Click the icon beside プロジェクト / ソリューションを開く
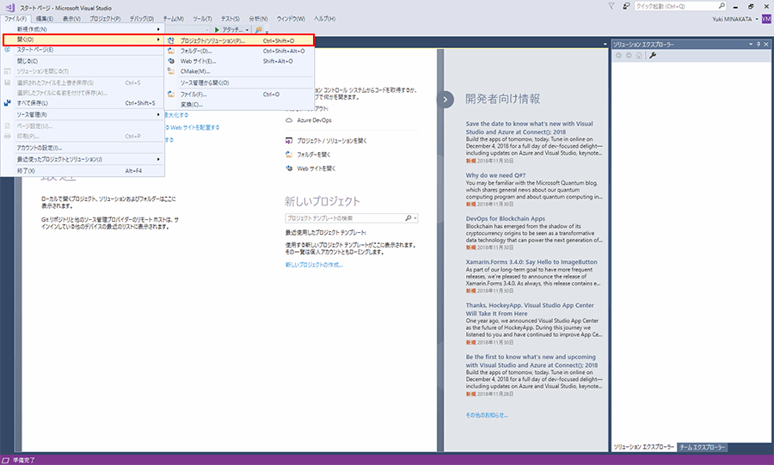This screenshot has width=774, height=465. (289, 141)
